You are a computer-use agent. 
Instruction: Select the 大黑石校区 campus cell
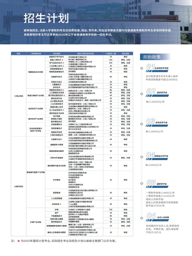click(18, 186)
